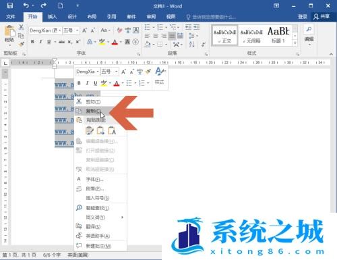Toggle Strikethrough in the ribbon

point(61,42)
